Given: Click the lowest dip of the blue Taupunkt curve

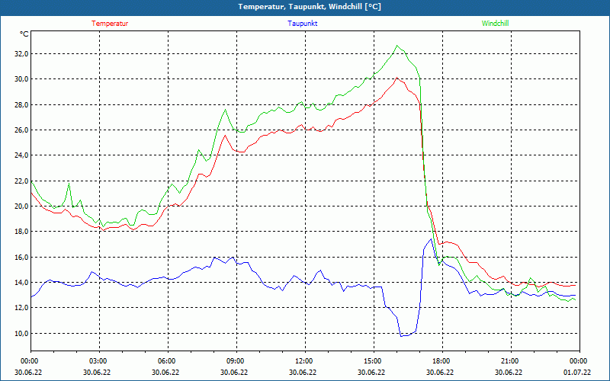Looking at the screenshot, I should 402,335.
